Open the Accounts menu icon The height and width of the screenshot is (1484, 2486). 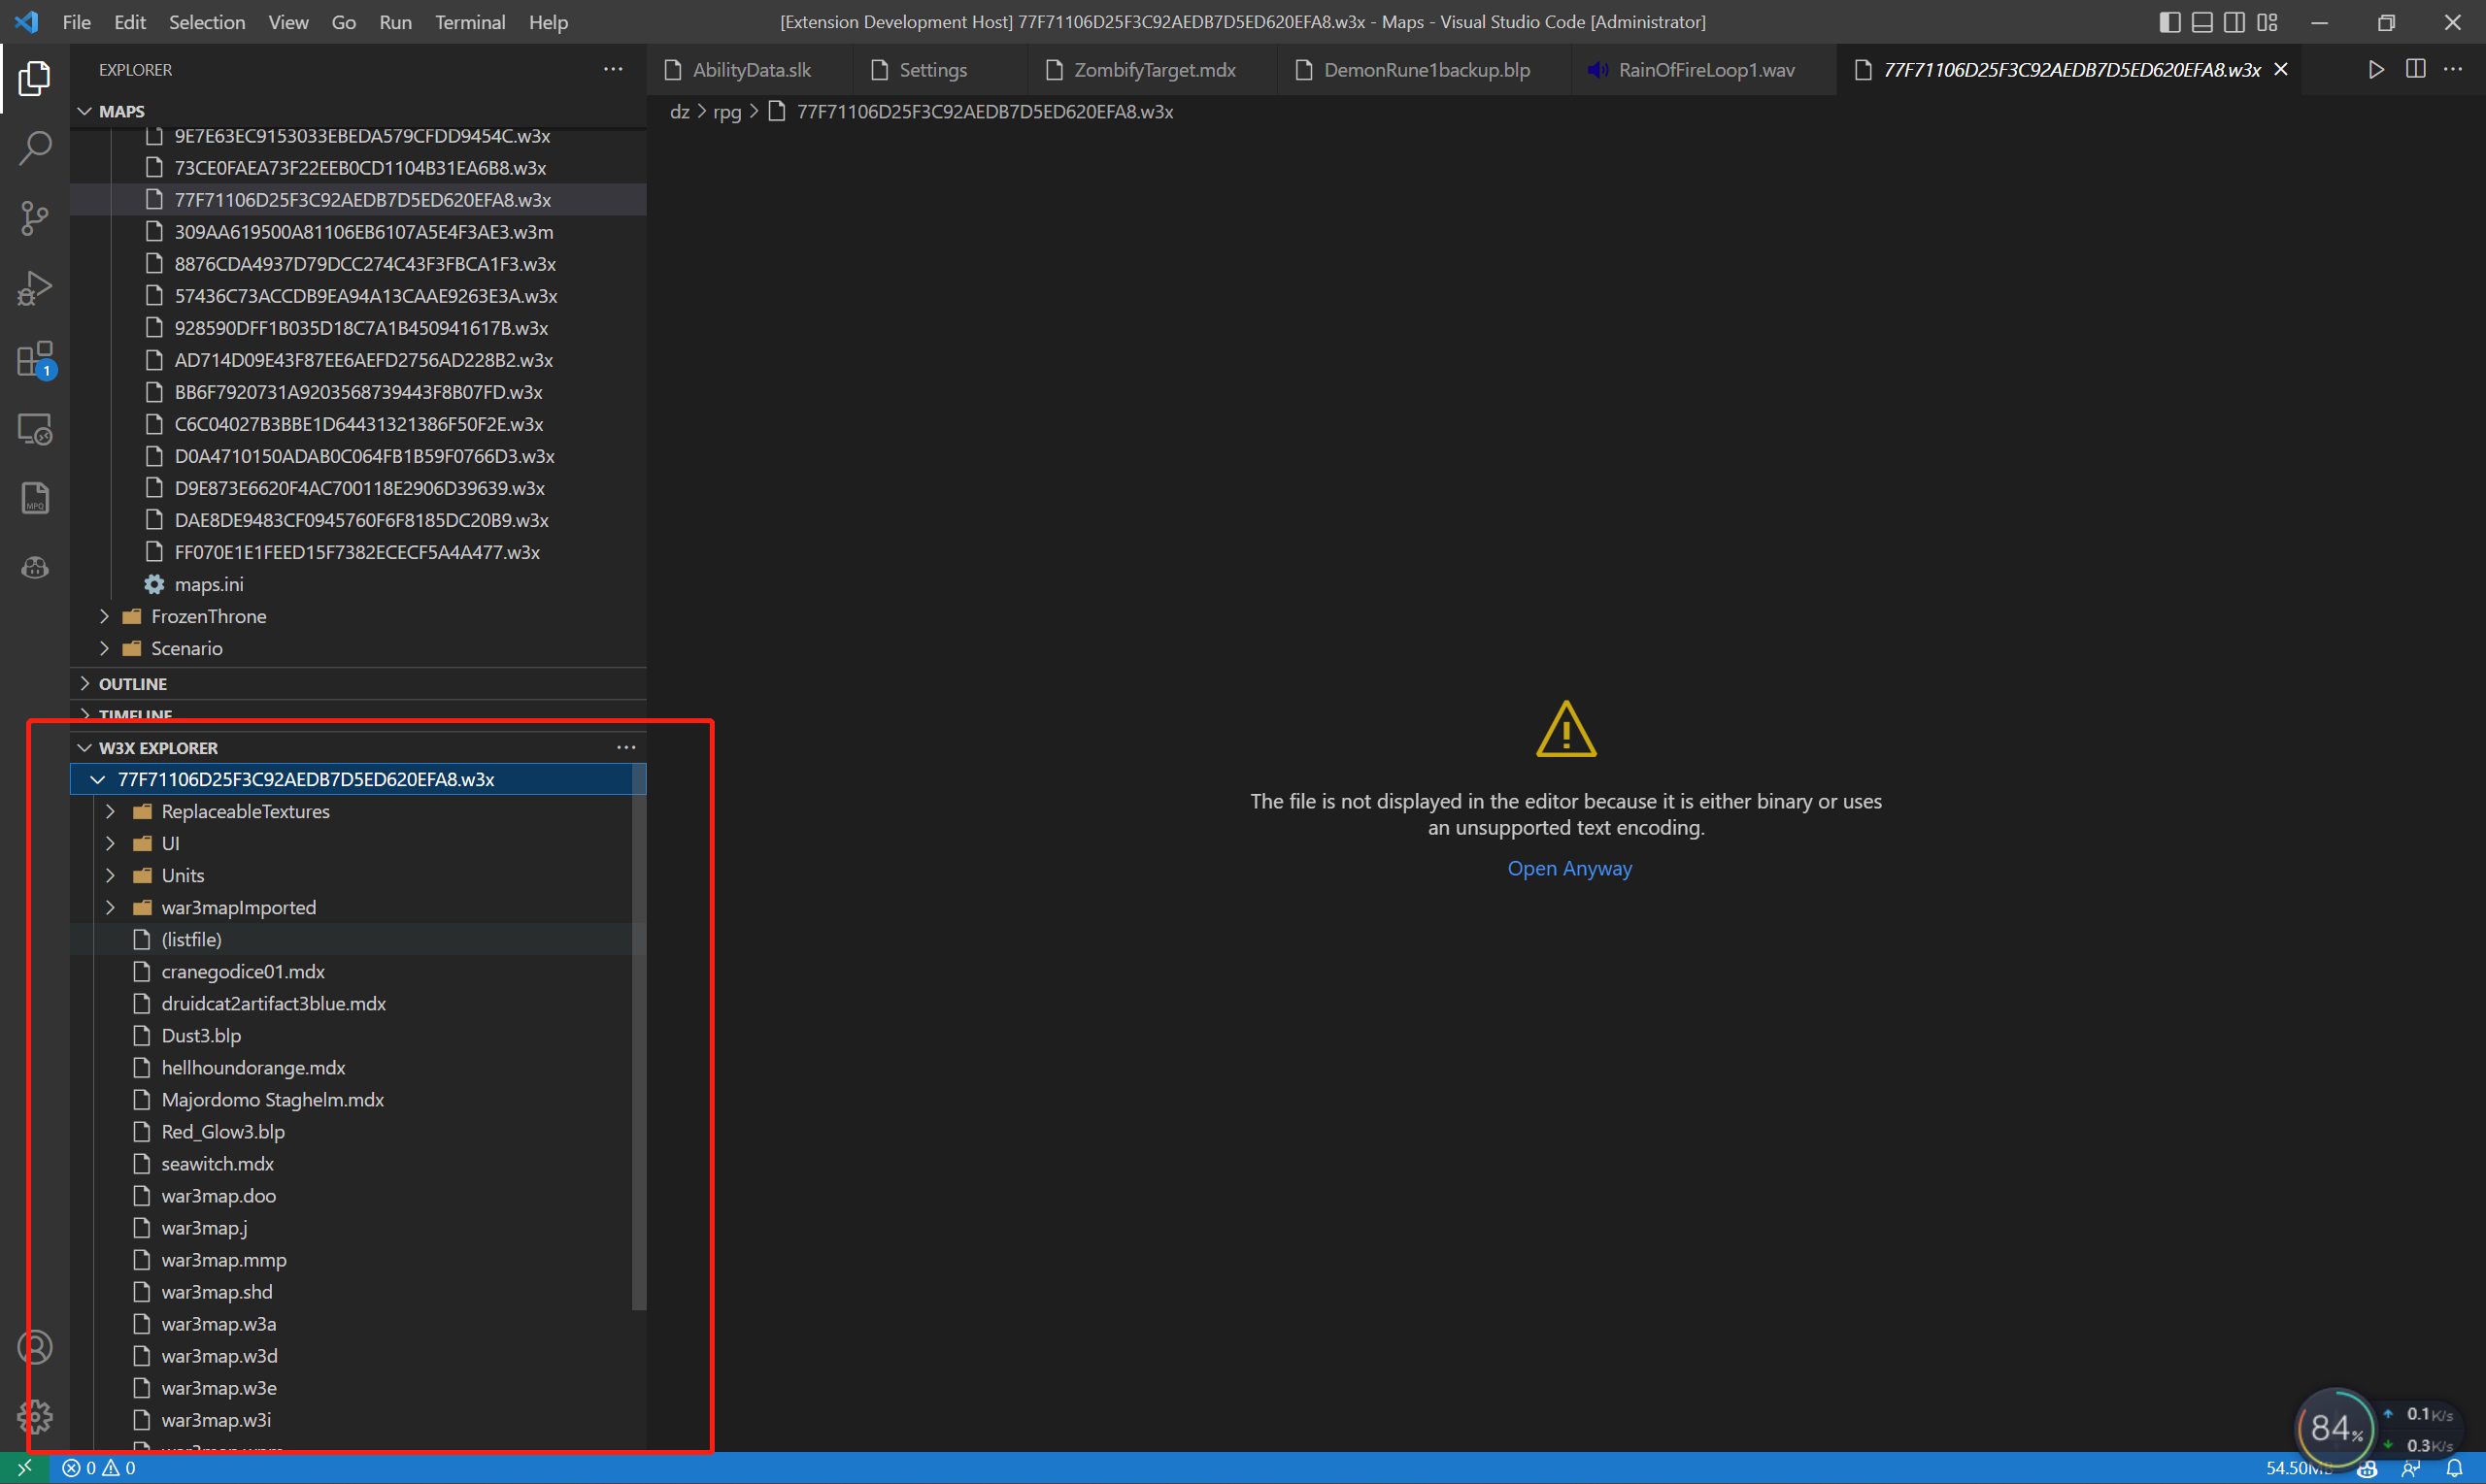35,1347
